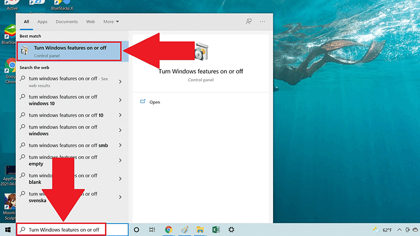Open Task View from the taskbar

click(152, 230)
